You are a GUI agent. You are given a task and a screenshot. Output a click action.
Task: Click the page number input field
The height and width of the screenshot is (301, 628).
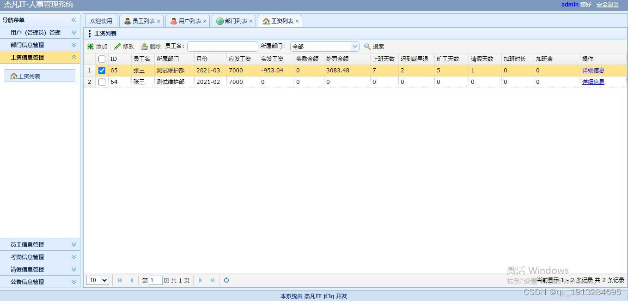click(156, 280)
